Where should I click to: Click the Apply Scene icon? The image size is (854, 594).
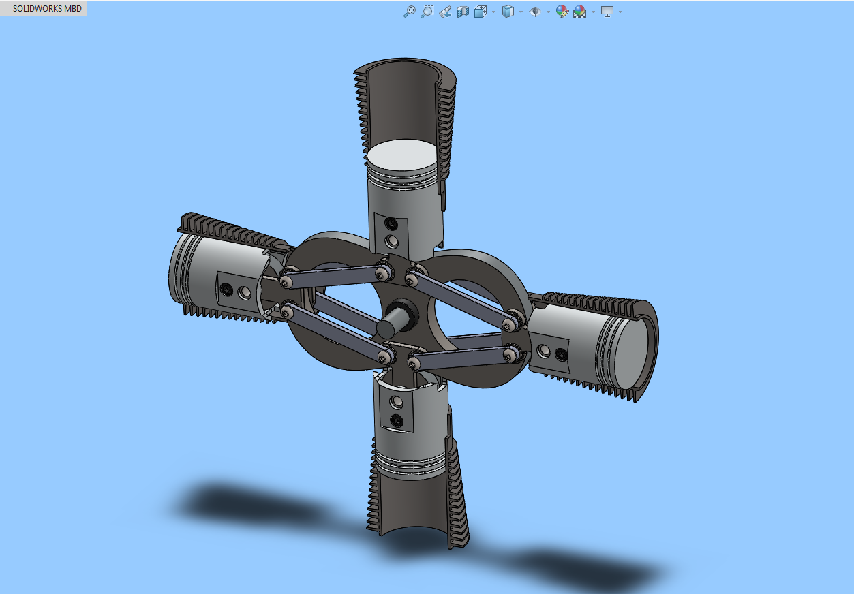[x=580, y=12]
